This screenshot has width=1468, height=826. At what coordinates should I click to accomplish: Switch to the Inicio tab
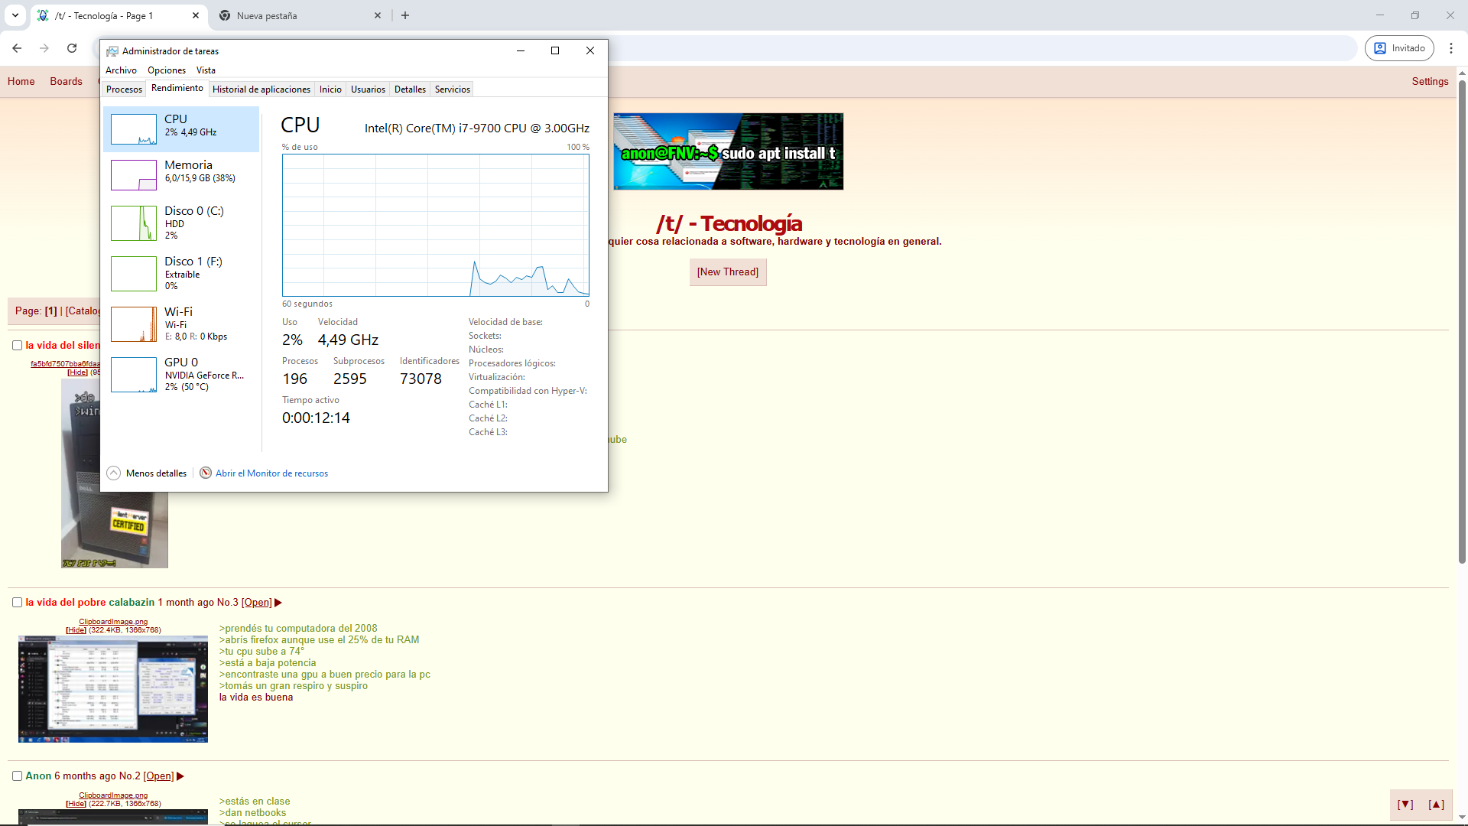[330, 89]
